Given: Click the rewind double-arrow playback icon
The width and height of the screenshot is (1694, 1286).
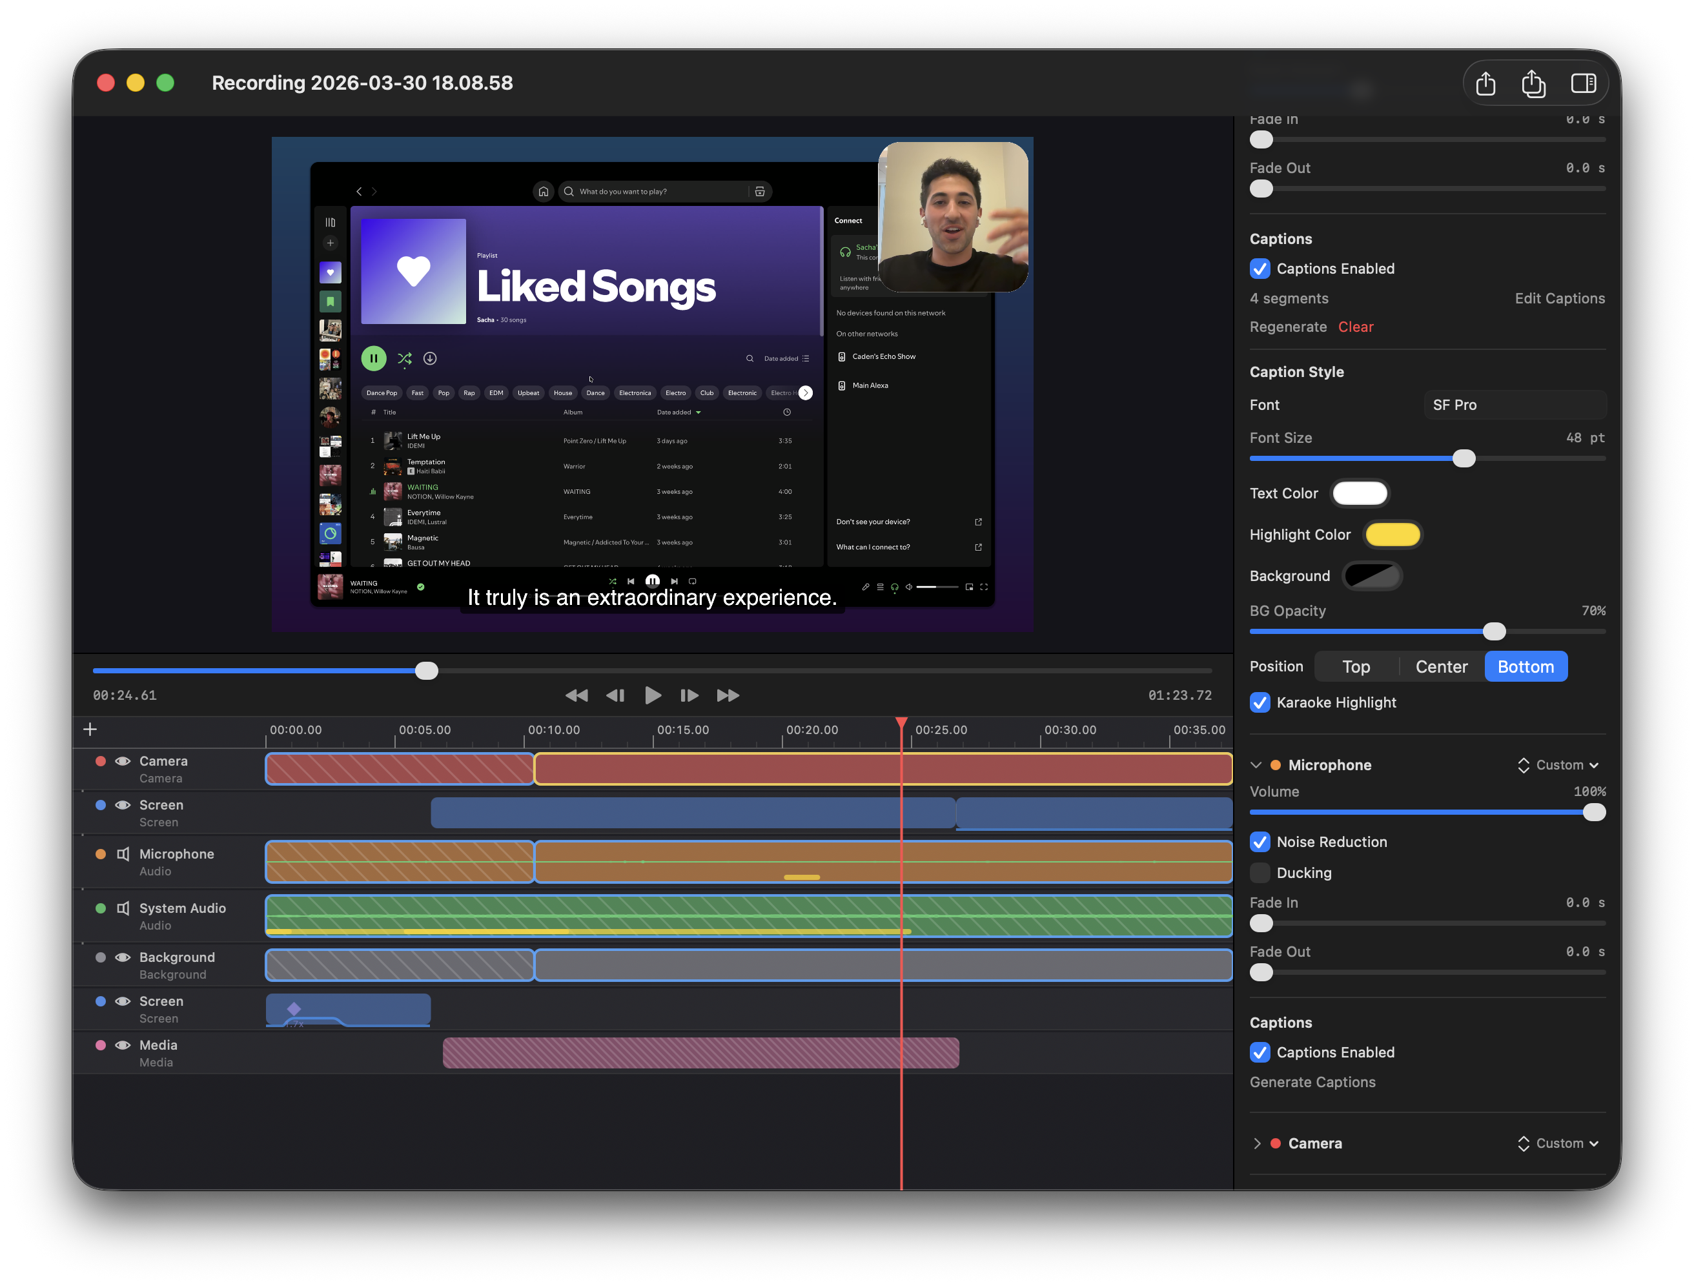Looking at the screenshot, I should (x=577, y=695).
